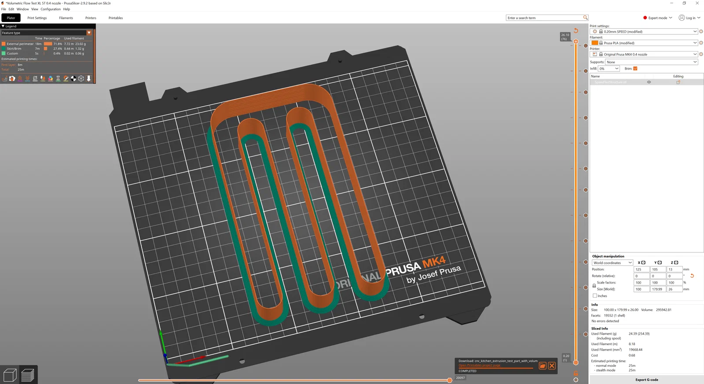Switch to the Print Settings tab
This screenshot has height=384, width=704.
pyautogui.click(x=37, y=18)
